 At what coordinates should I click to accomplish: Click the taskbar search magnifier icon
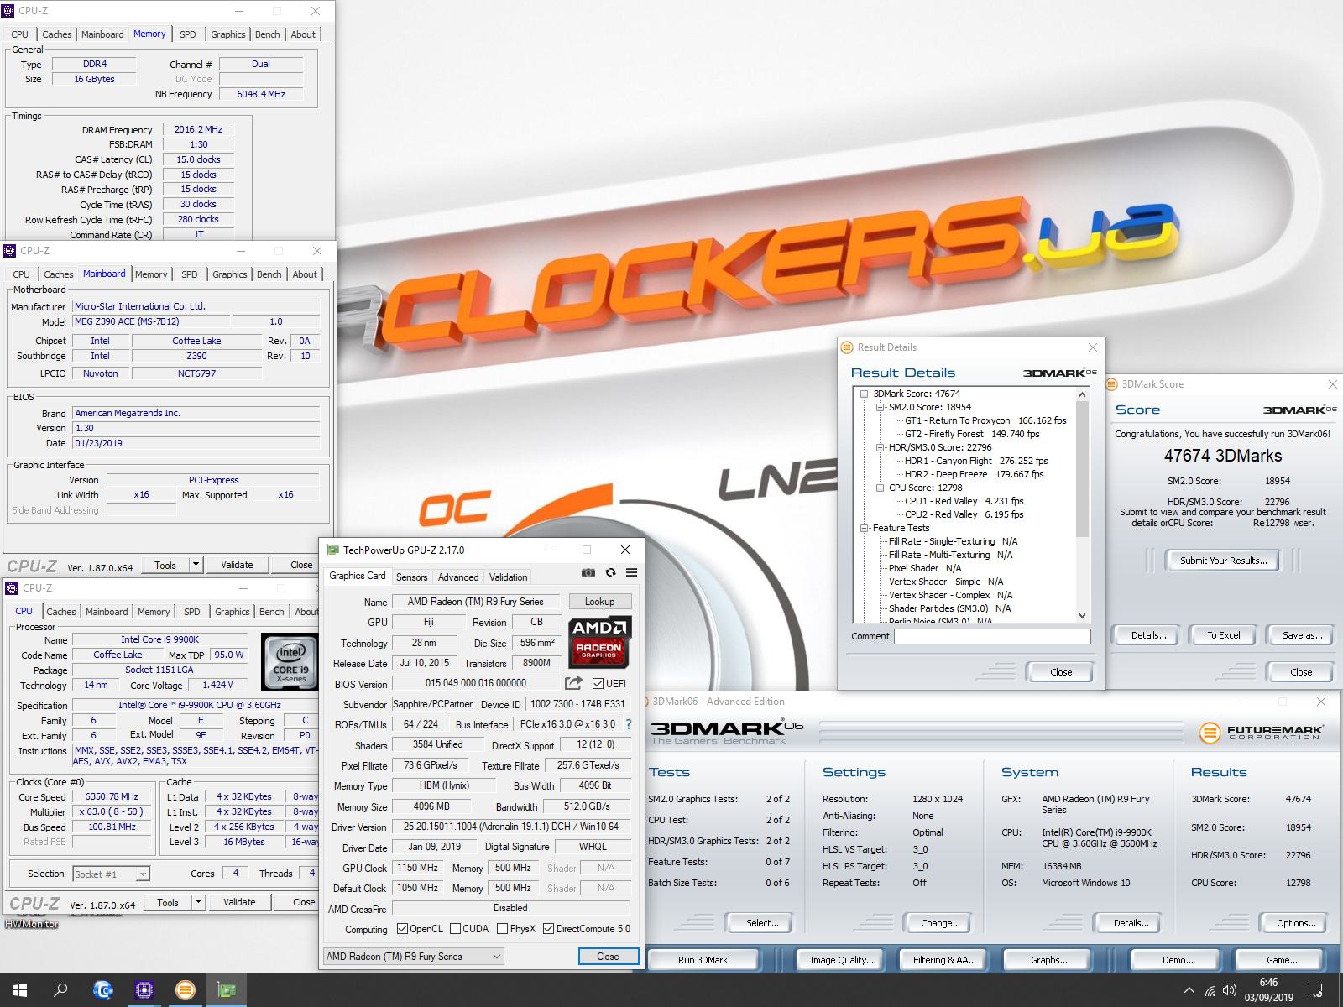click(60, 990)
